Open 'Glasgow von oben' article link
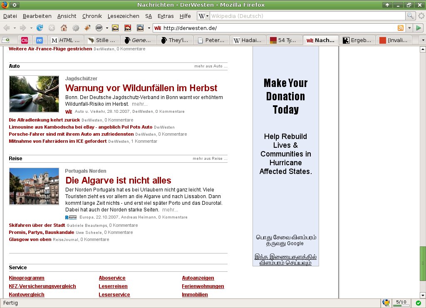 point(30,239)
